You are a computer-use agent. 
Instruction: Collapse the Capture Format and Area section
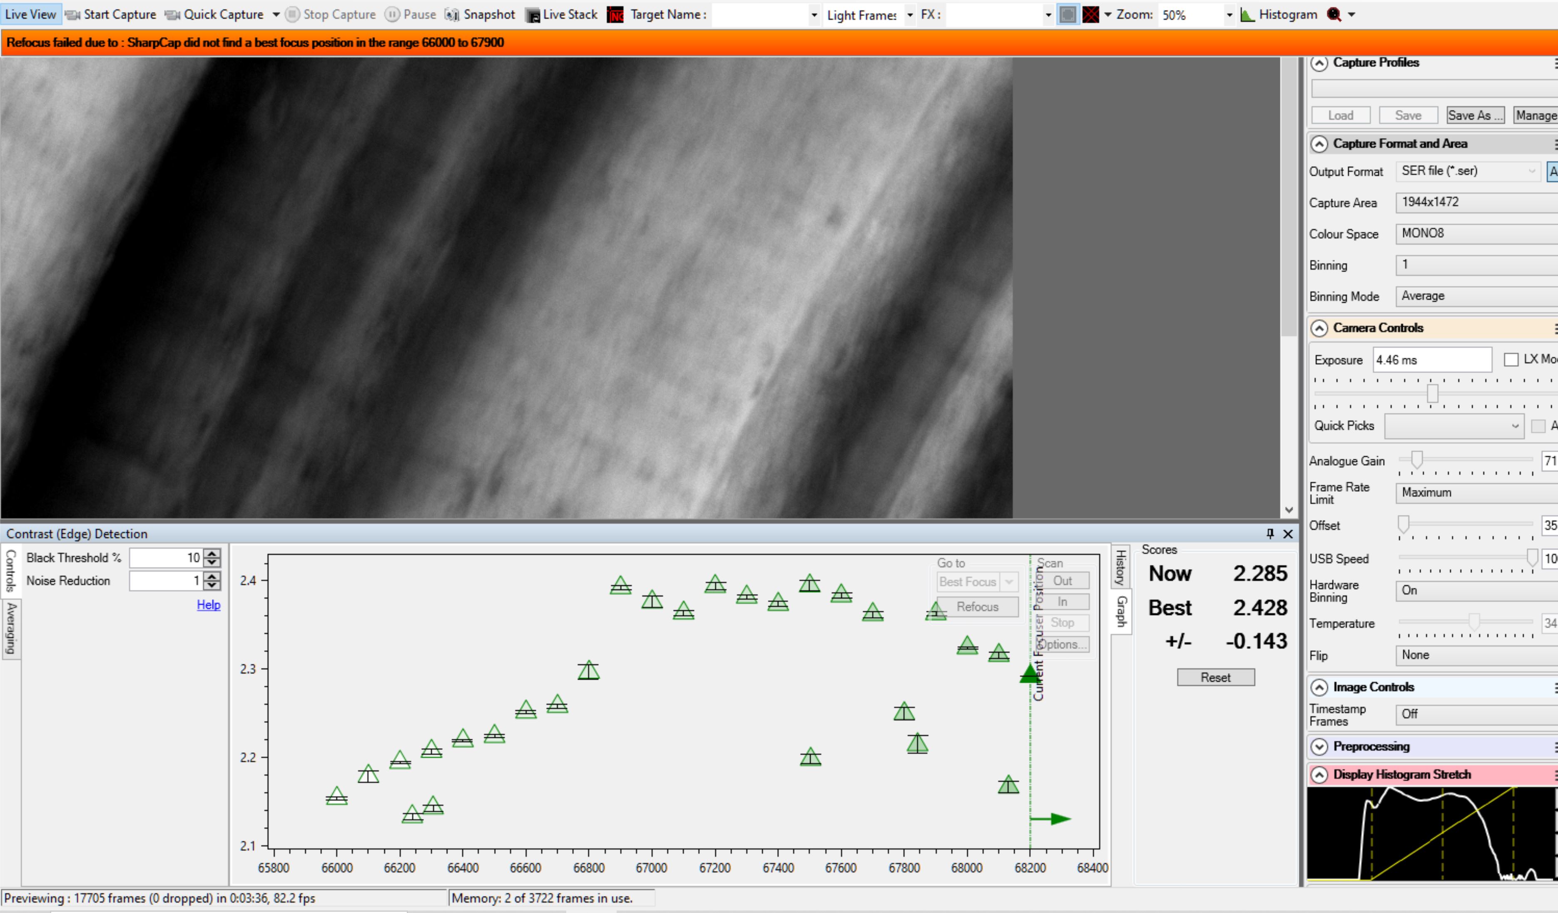pyautogui.click(x=1319, y=144)
